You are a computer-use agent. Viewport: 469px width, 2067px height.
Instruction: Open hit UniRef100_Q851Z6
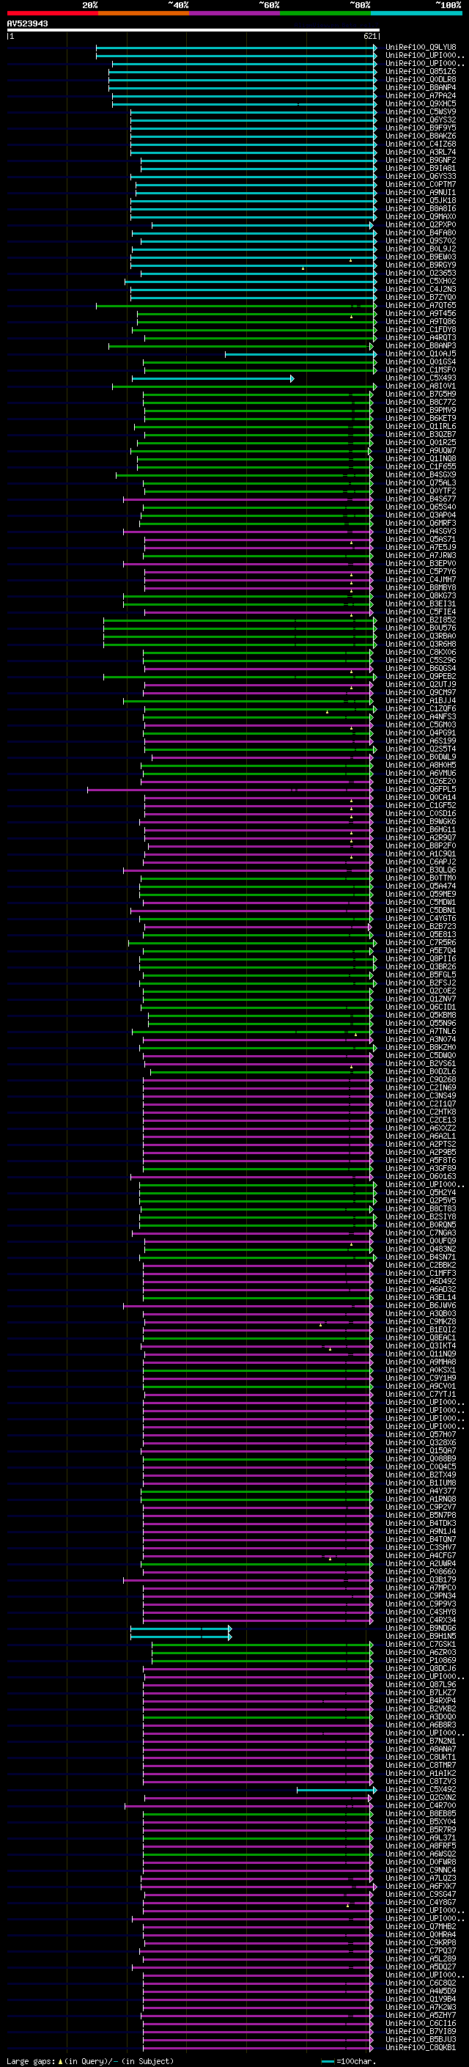[420, 71]
